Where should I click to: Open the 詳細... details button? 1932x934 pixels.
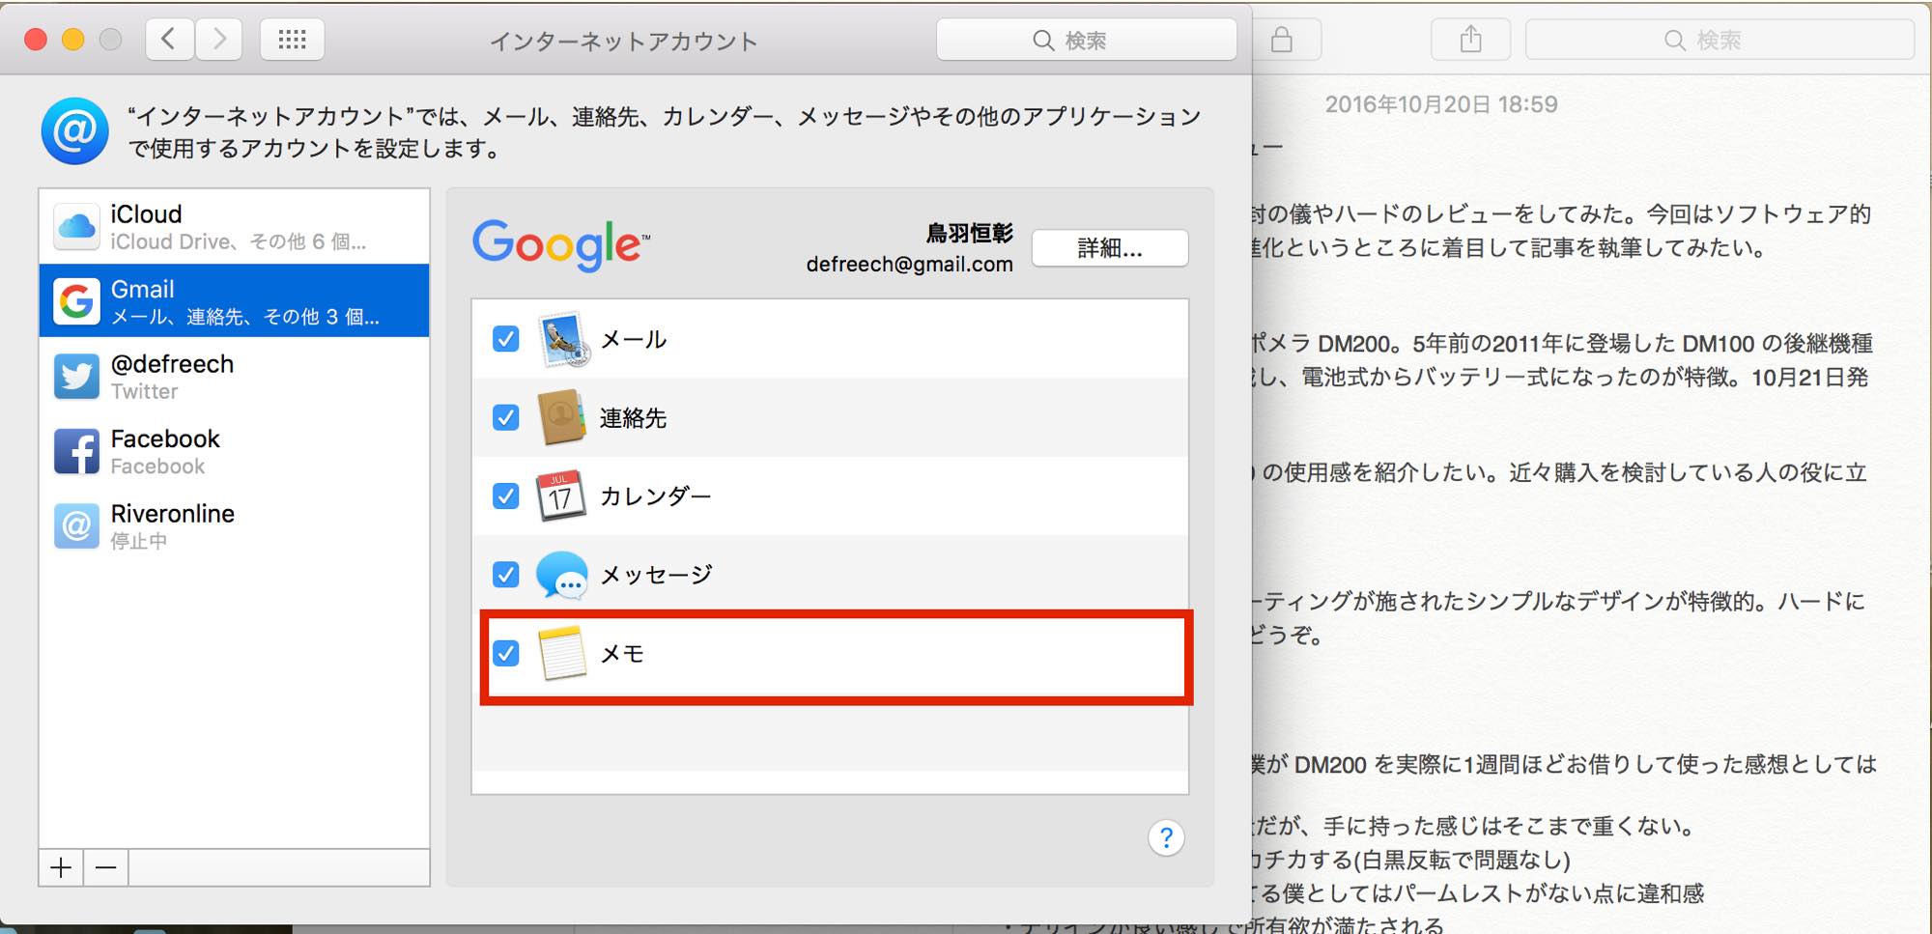click(1110, 248)
